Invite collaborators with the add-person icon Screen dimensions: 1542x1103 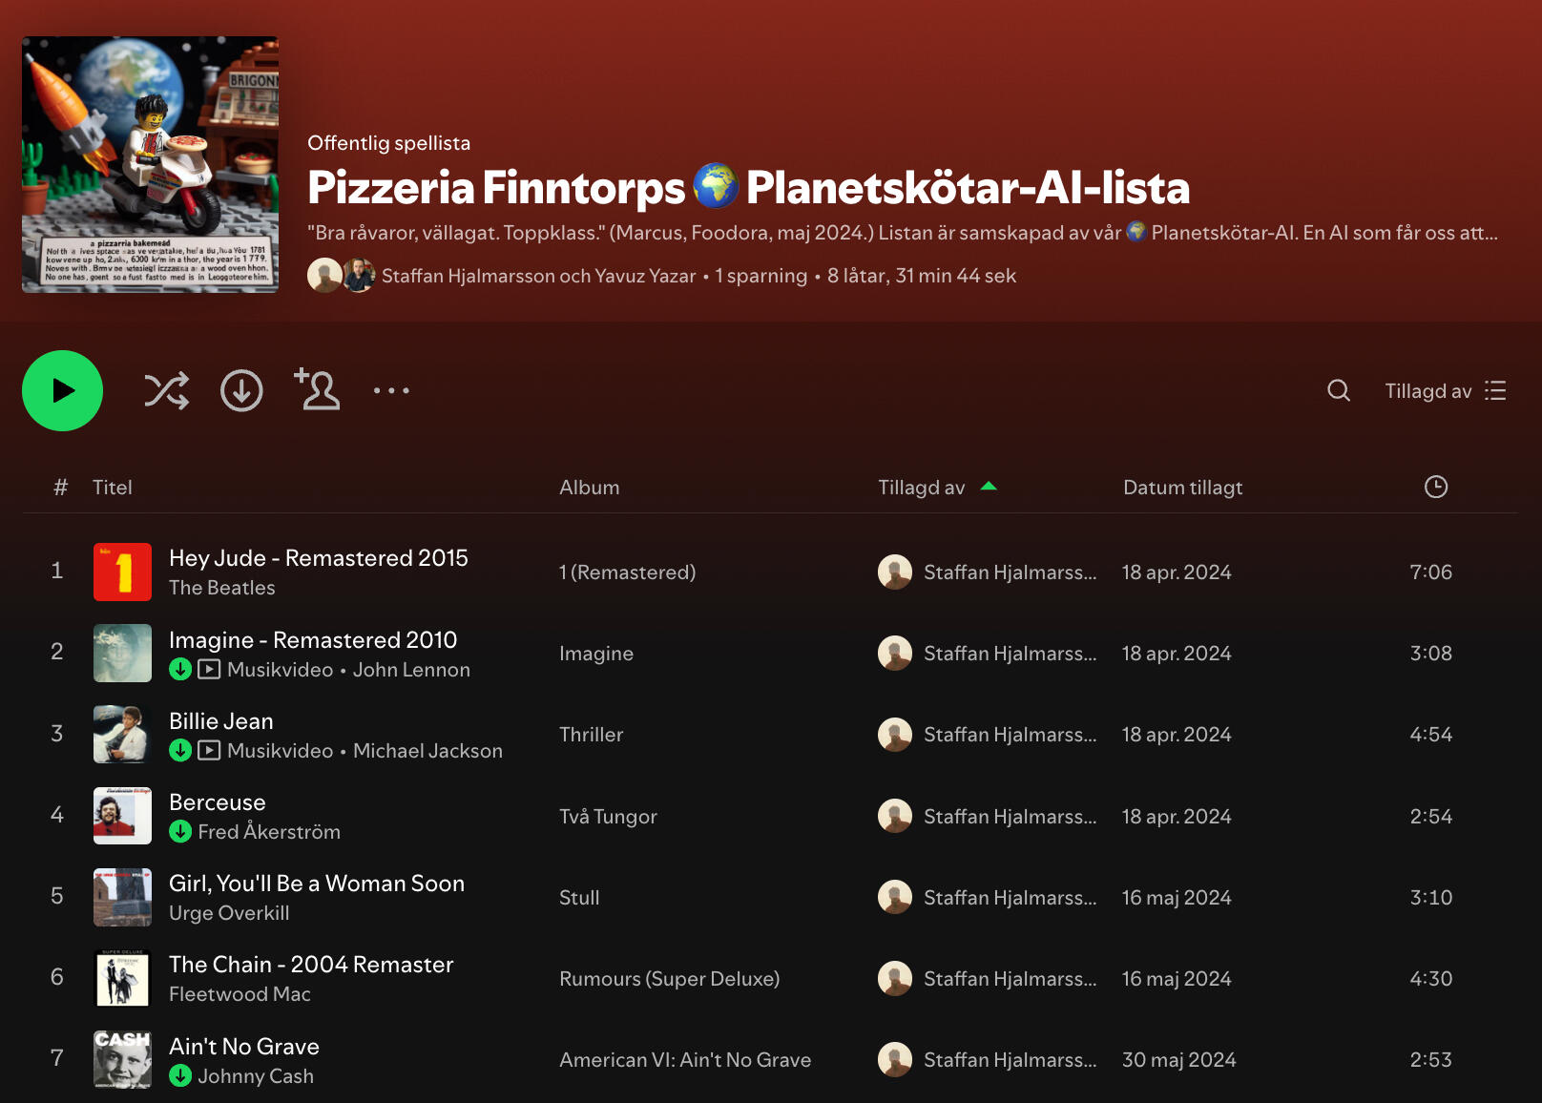[x=317, y=390]
